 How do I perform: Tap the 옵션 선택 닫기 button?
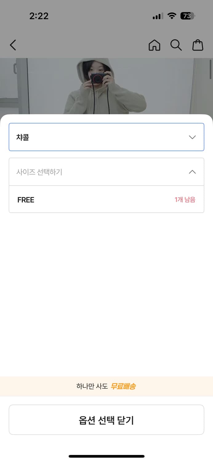[x=107, y=419]
